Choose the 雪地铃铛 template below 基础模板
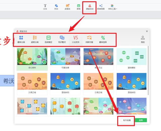Screen dimensions: 161x131 point(132,84)
